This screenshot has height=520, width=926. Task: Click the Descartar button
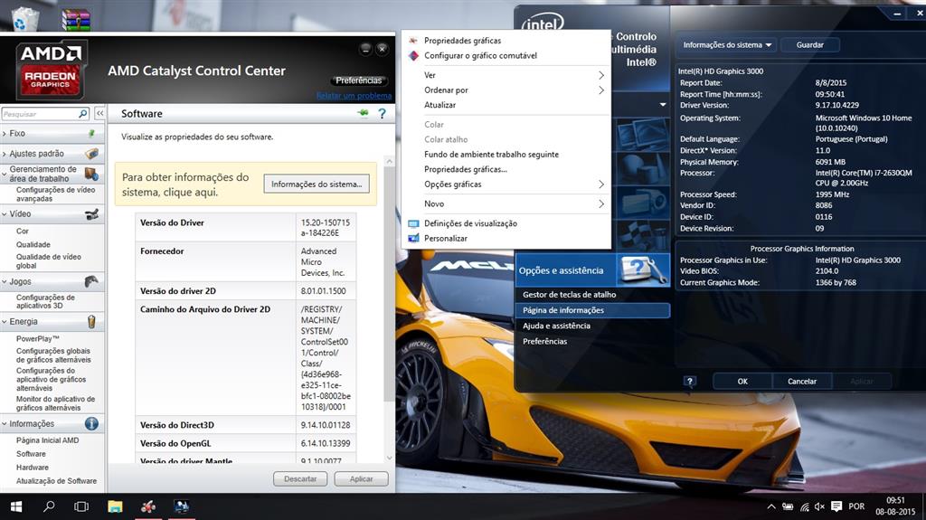[300, 478]
